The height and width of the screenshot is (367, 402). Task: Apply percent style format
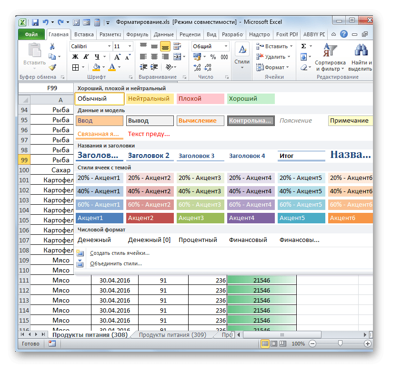point(213,57)
